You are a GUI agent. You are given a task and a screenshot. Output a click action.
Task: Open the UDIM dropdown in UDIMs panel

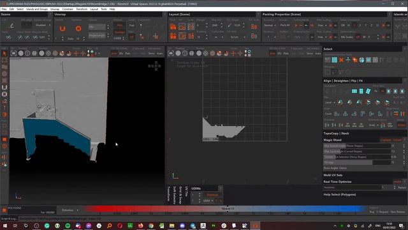coord(208,201)
